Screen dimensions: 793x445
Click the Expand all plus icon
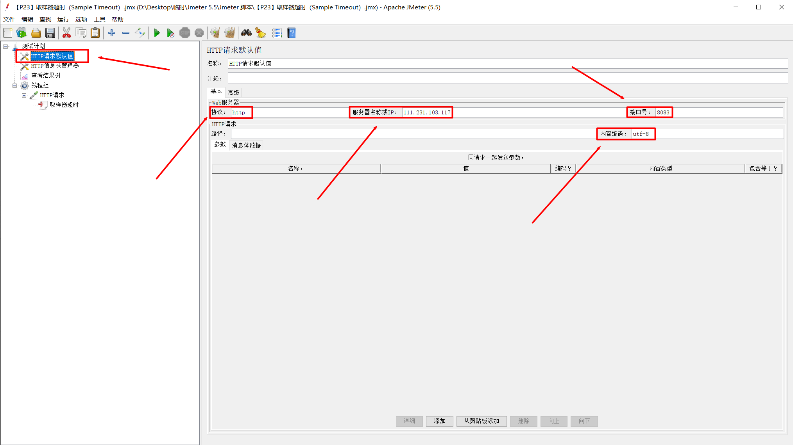[x=112, y=33]
